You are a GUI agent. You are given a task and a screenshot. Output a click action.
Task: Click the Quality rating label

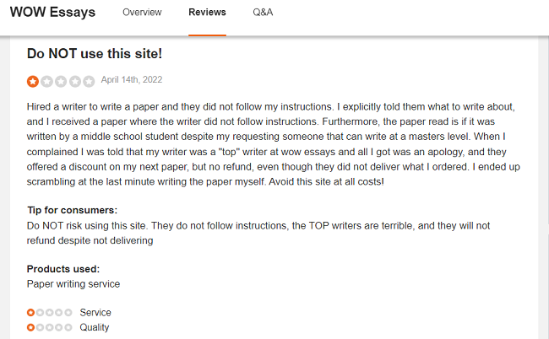(x=95, y=327)
